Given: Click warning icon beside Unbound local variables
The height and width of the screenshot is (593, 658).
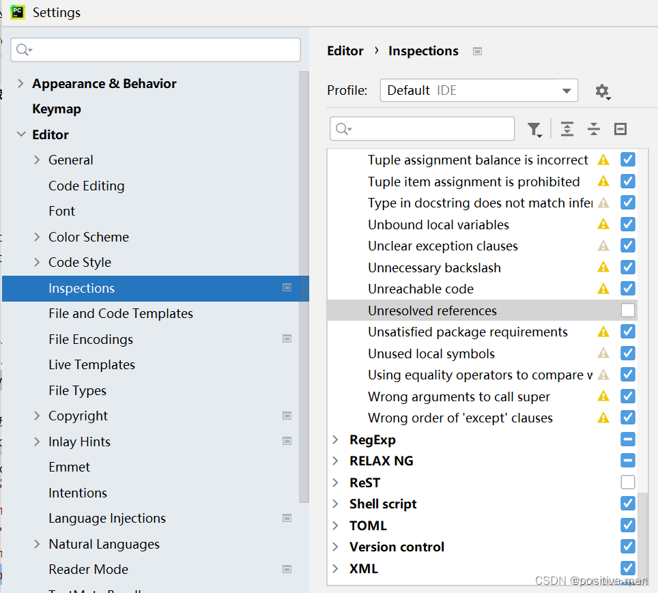Looking at the screenshot, I should tap(603, 225).
